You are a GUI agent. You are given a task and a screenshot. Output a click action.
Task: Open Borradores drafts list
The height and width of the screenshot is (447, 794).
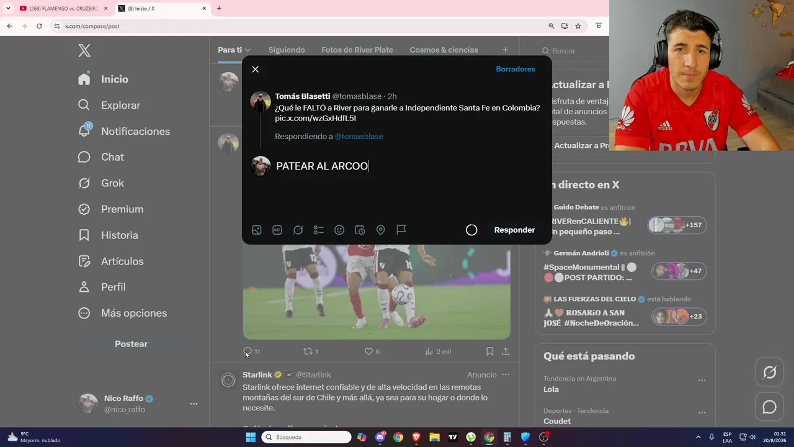coord(515,69)
